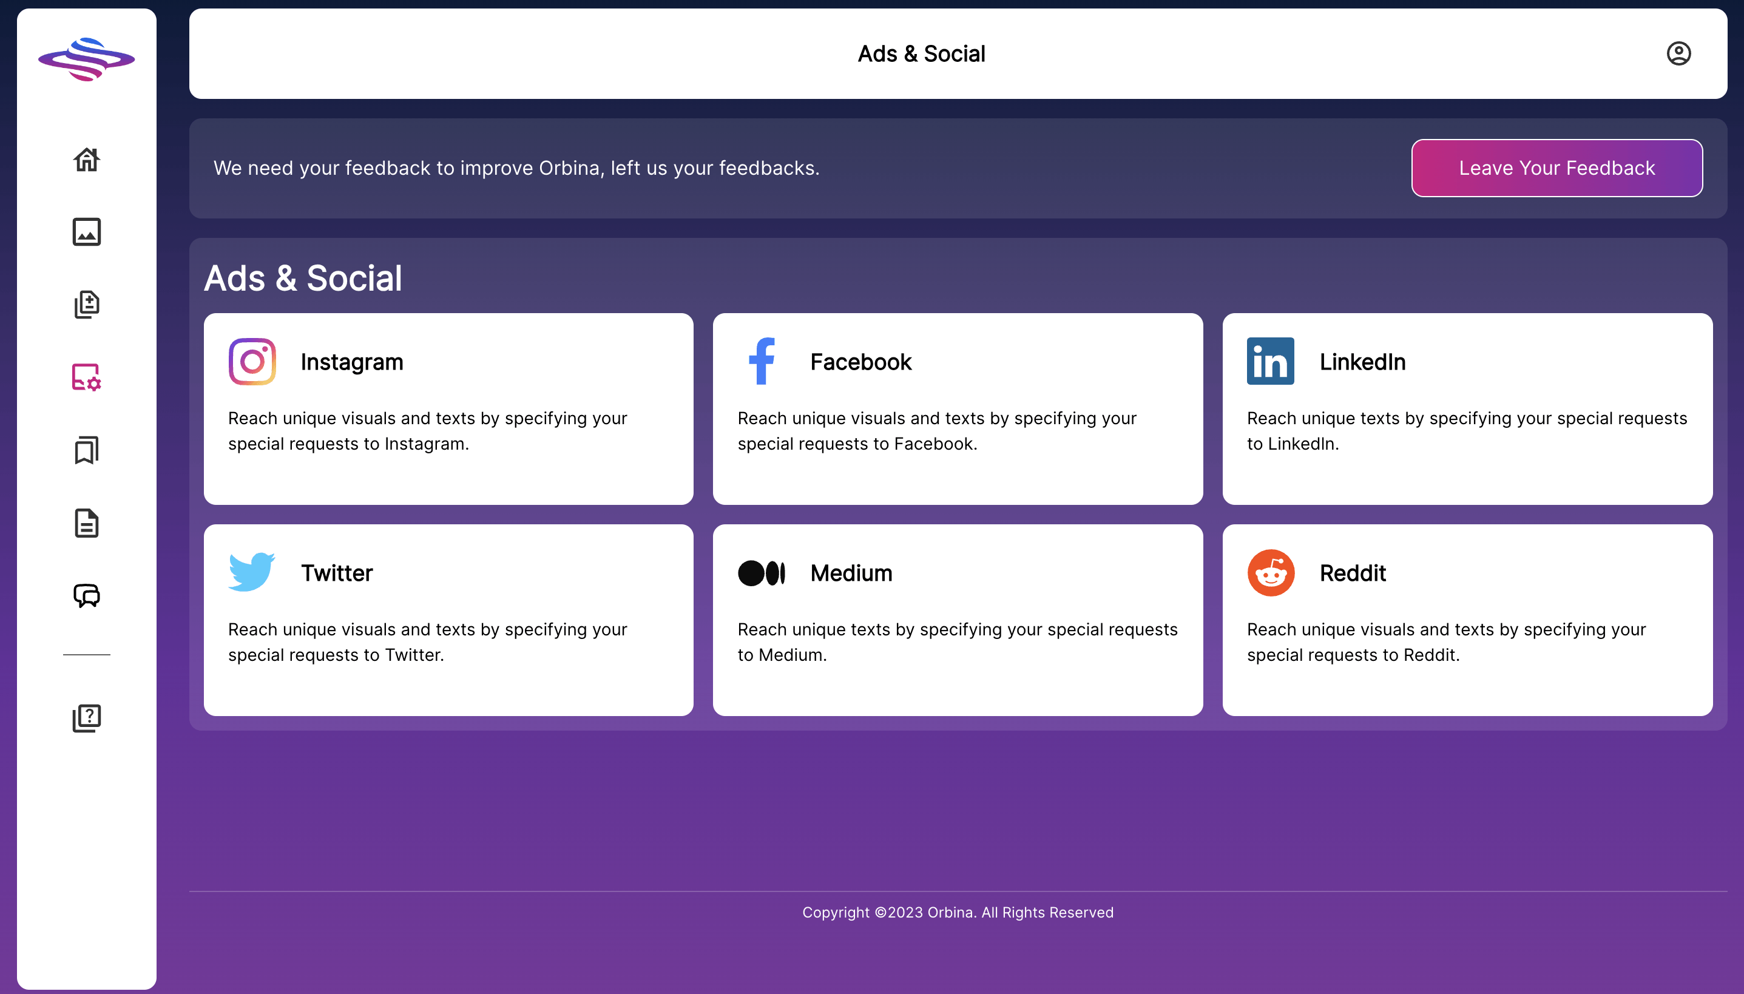Open the add-documents sidebar icon
Image resolution: width=1744 pixels, height=994 pixels.
click(87, 305)
